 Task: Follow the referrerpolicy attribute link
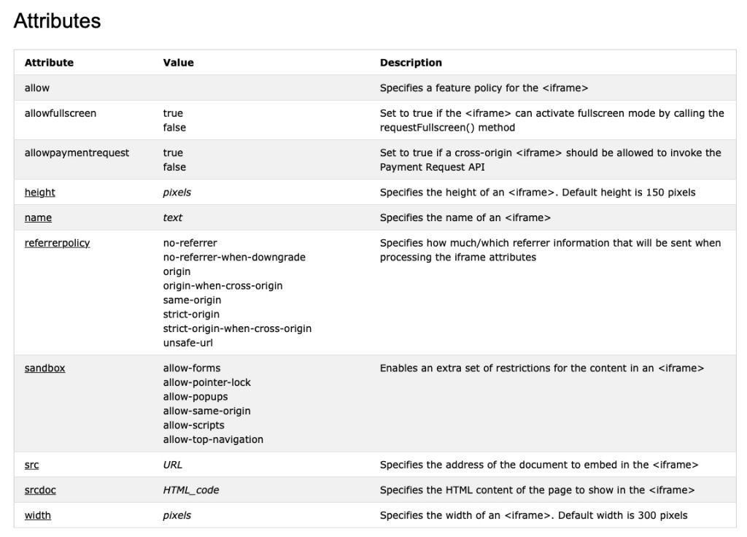click(x=57, y=243)
